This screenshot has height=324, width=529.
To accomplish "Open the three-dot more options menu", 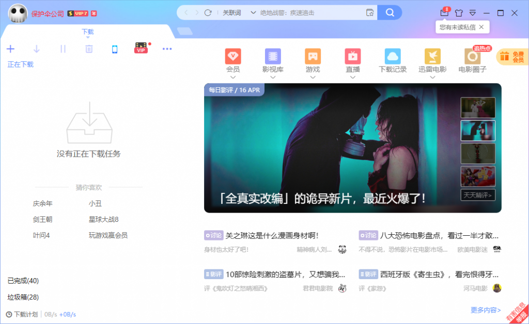I will [167, 49].
